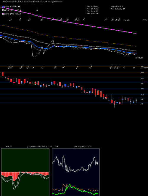The width and height of the screenshot is (148, 196).
Task: Click the 'Pre O: 96.30' open value
Action: pos(92,7)
